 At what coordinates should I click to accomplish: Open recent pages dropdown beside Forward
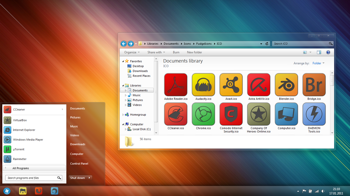tap(136, 44)
